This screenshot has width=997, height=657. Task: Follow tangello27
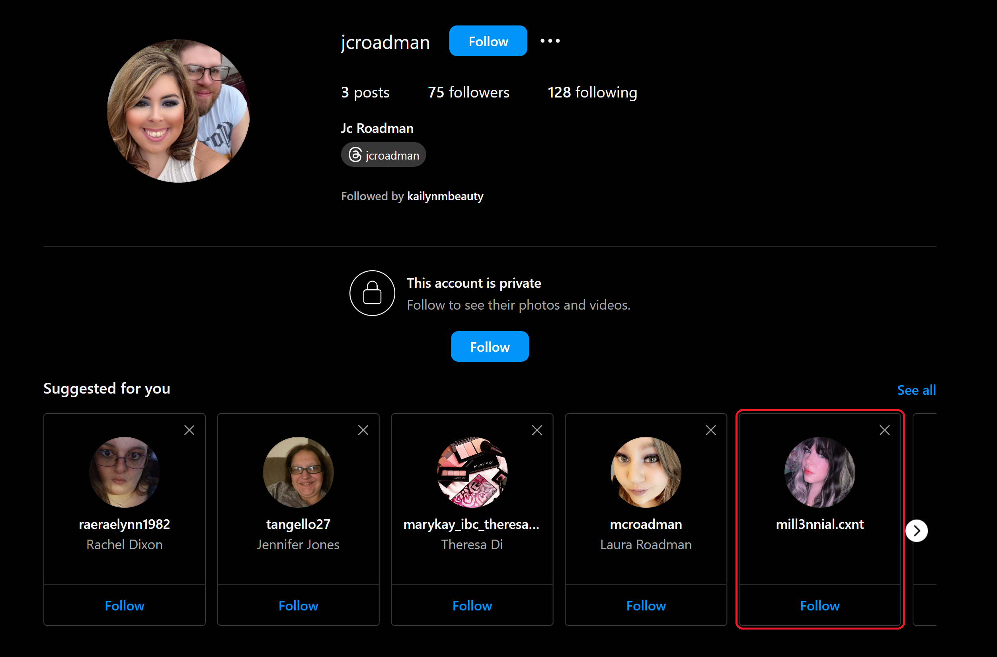[x=299, y=605]
